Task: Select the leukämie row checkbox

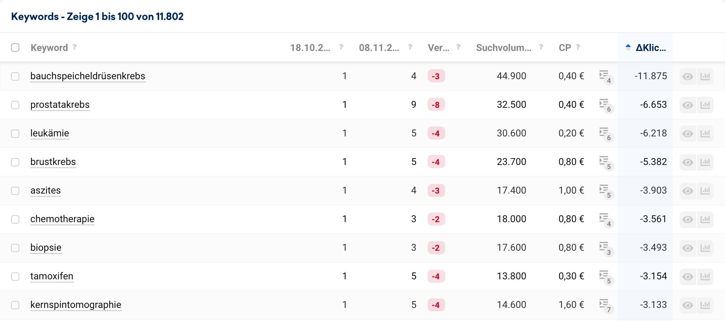Action: coord(15,133)
